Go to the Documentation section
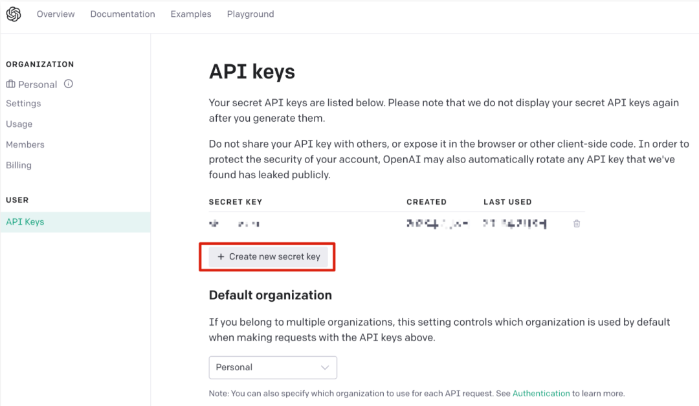 [122, 14]
